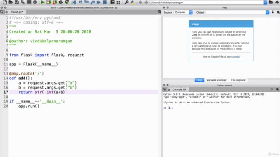Open the Spyder tutorial link

coord(235,57)
